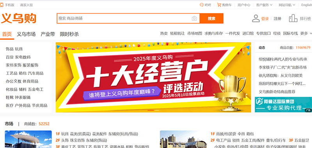Open the 市场地图 navigation link
Image resolution: width=312 pixels, height=148 pixels.
(195, 33)
